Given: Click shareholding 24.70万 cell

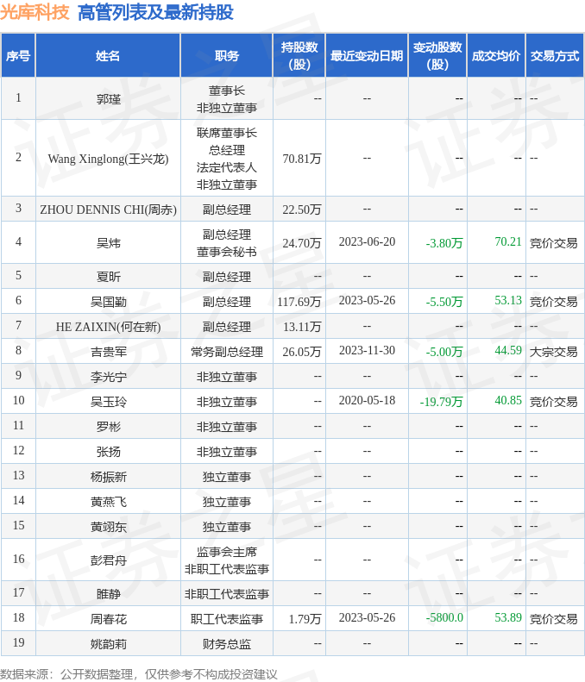Looking at the screenshot, I should point(302,242).
